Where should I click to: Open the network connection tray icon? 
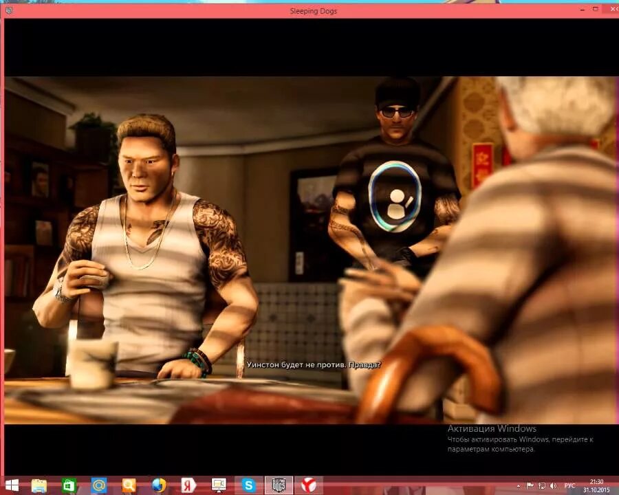[542, 485]
